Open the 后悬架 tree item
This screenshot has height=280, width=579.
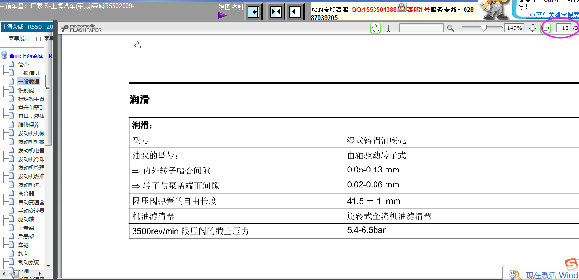point(26,237)
